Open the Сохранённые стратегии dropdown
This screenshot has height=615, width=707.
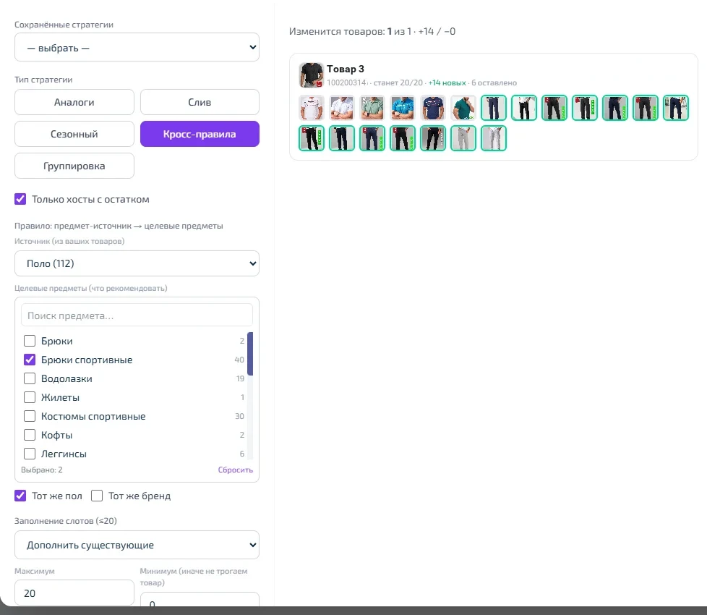137,47
